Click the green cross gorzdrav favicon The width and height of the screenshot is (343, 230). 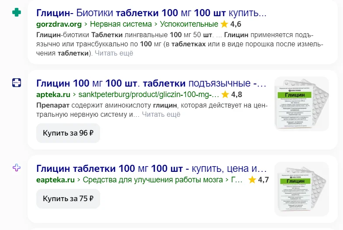17,13
